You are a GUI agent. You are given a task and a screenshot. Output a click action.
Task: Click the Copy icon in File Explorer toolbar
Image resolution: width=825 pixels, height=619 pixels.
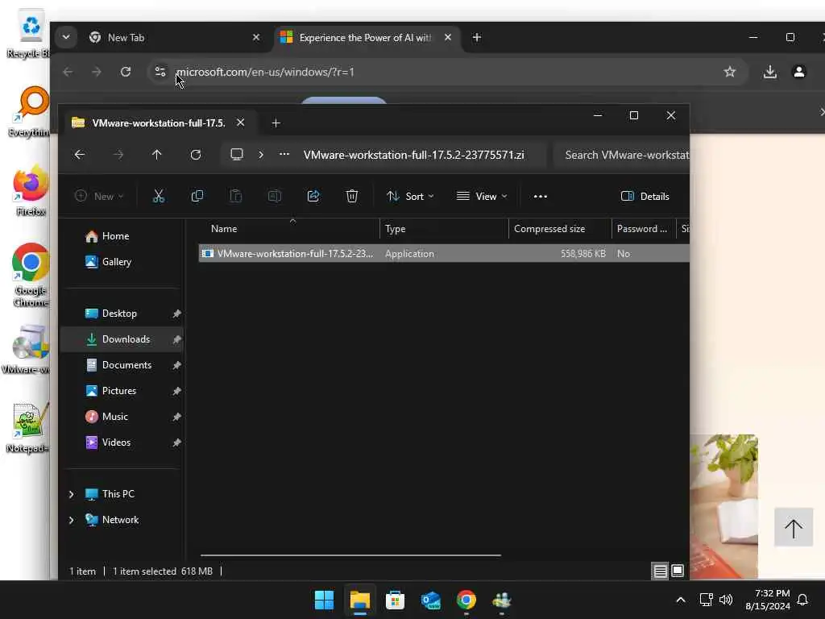click(x=197, y=197)
